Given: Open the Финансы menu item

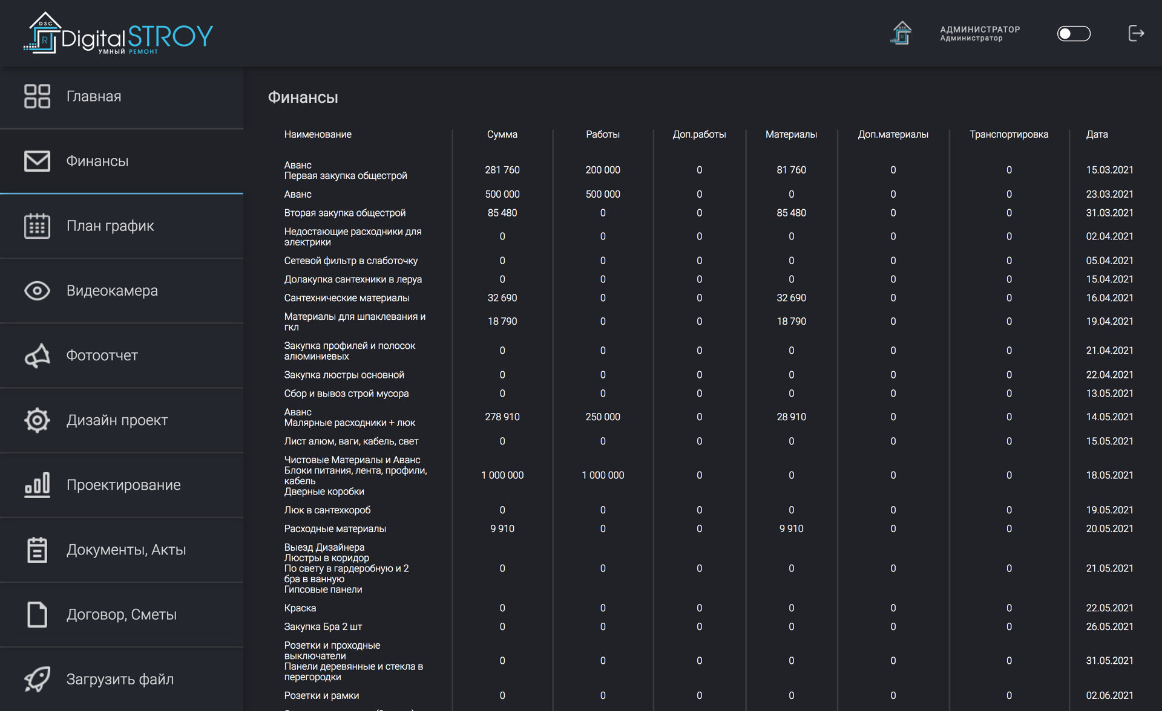Looking at the screenshot, I should [122, 161].
